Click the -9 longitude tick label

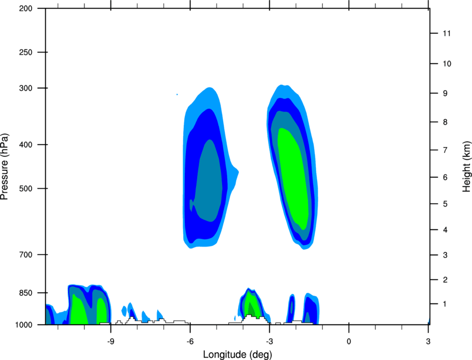pos(111,341)
